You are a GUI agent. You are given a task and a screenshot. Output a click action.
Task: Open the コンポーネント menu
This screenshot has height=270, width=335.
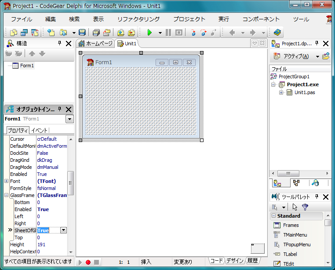tap(261, 19)
